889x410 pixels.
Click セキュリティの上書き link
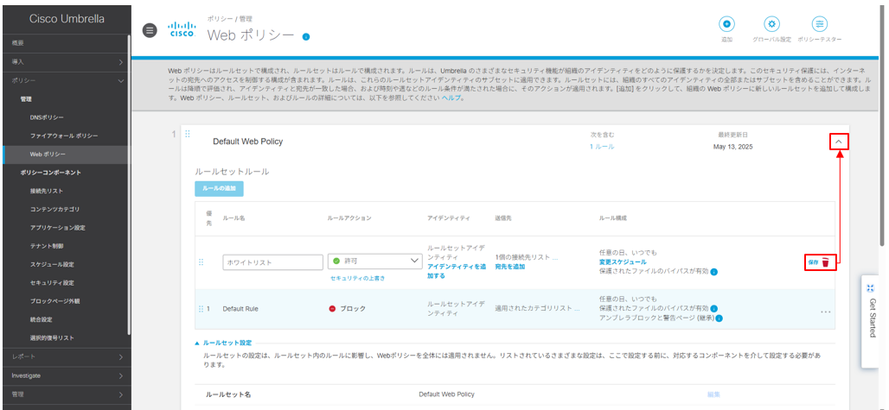point(358,278)
